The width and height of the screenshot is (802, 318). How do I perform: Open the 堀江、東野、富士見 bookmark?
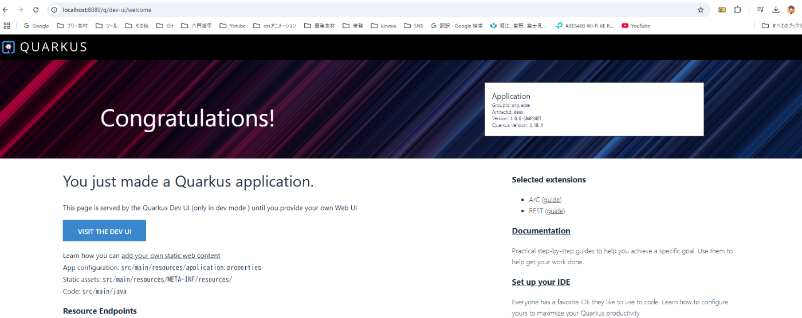pos(518,26)
